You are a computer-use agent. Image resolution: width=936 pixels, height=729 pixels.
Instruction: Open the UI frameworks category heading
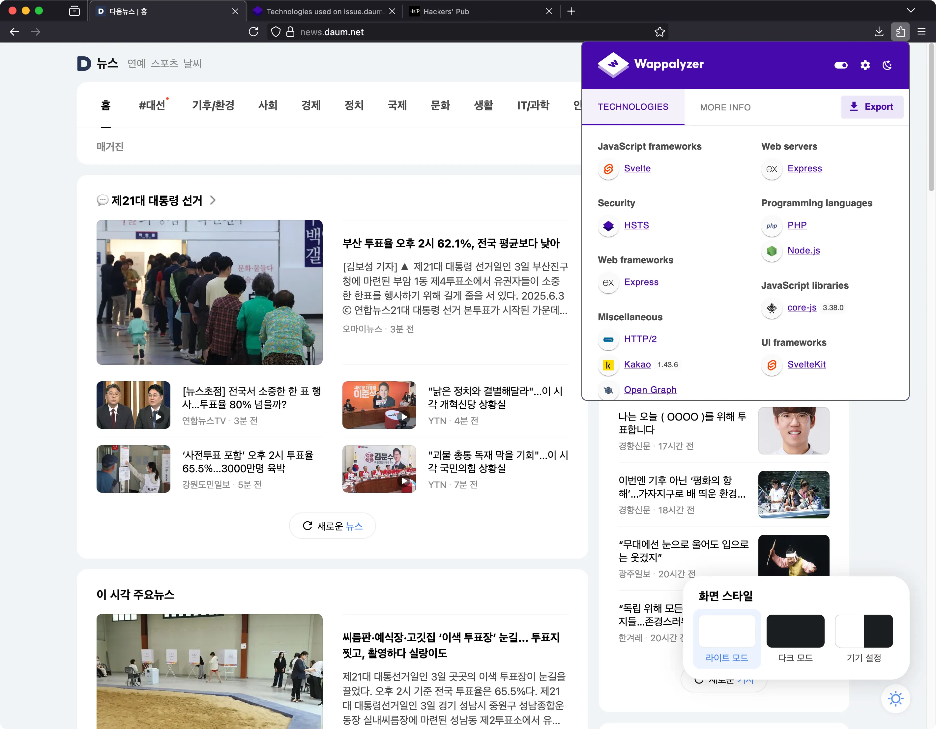793,343
